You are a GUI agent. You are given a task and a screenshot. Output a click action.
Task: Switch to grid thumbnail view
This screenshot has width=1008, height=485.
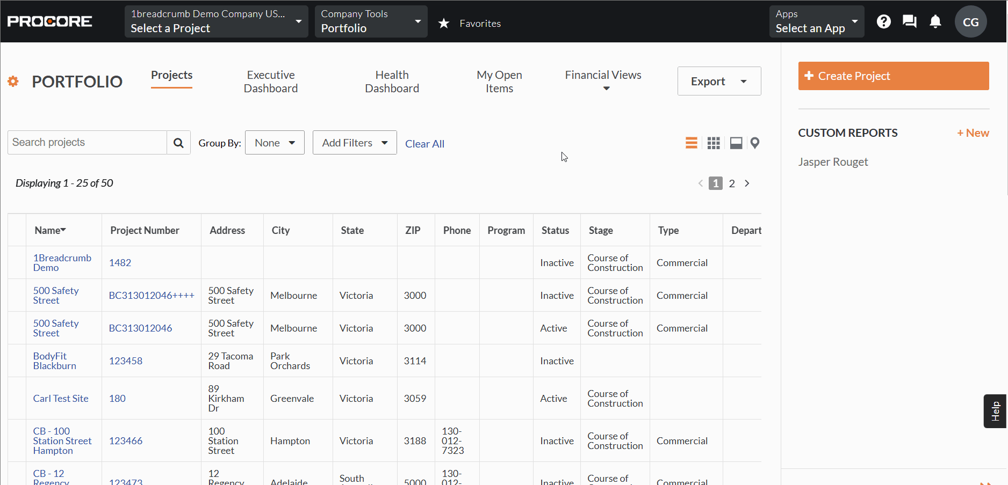[x=713, y=143]
